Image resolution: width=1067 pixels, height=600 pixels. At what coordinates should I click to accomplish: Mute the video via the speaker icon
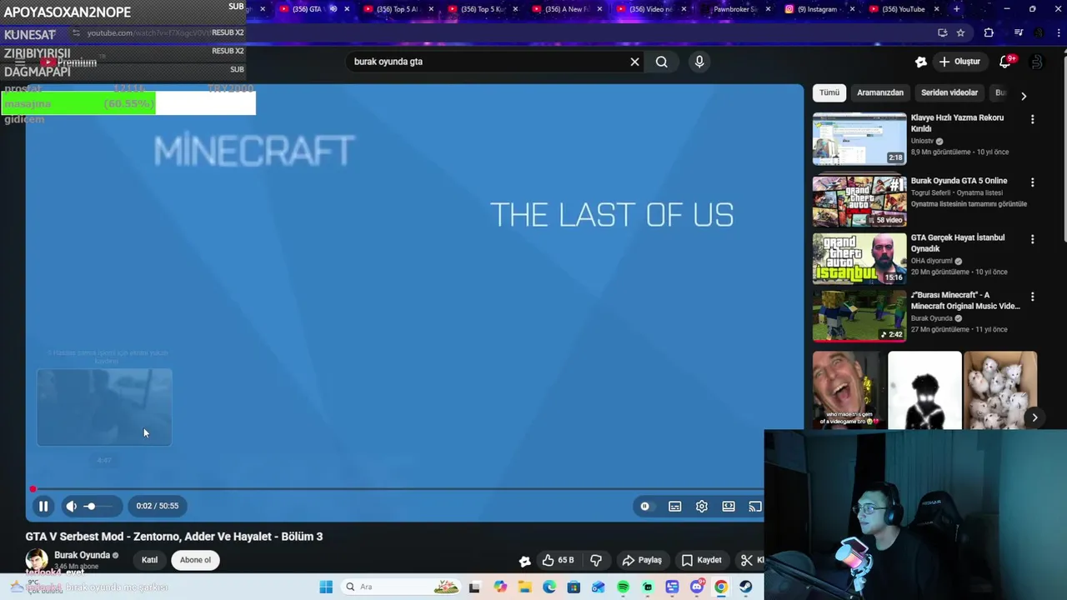(72, 506)
